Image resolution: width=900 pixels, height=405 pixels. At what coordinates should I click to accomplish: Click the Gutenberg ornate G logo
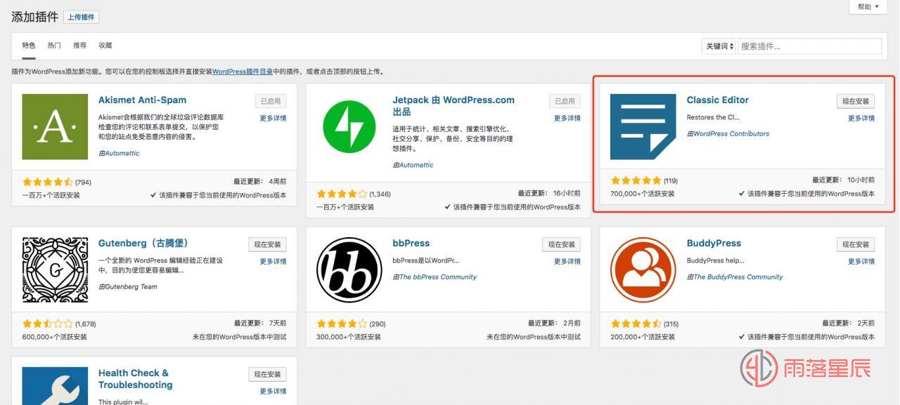pos(53,270)
